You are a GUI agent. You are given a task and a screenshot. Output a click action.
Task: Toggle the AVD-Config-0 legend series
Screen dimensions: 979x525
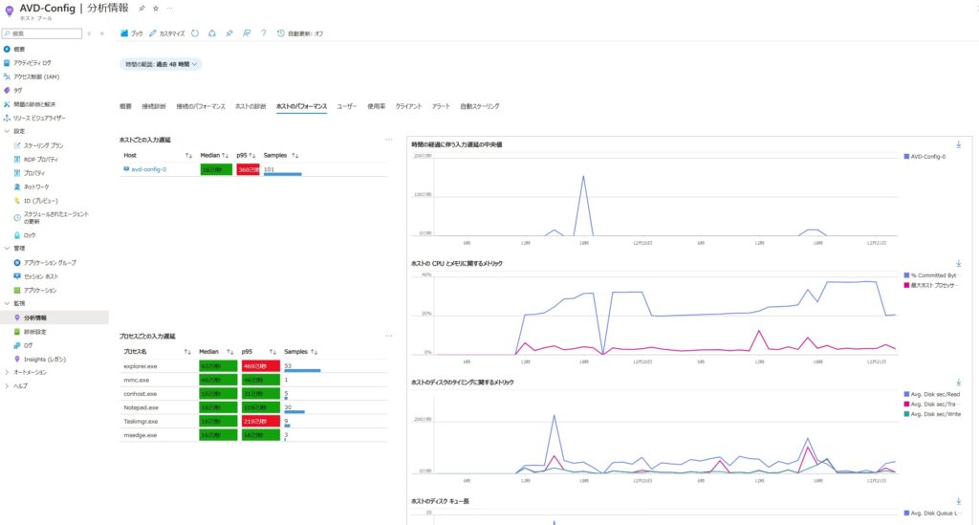(926, 156)
